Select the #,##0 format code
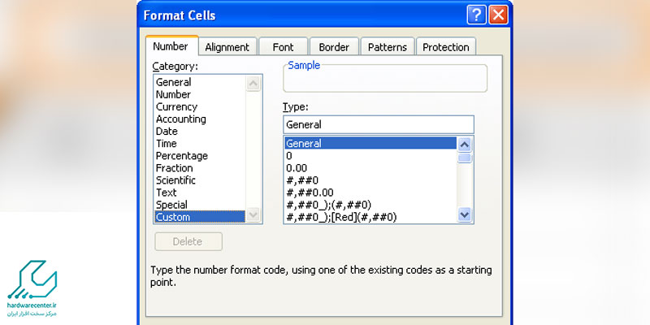 [370, 180]
